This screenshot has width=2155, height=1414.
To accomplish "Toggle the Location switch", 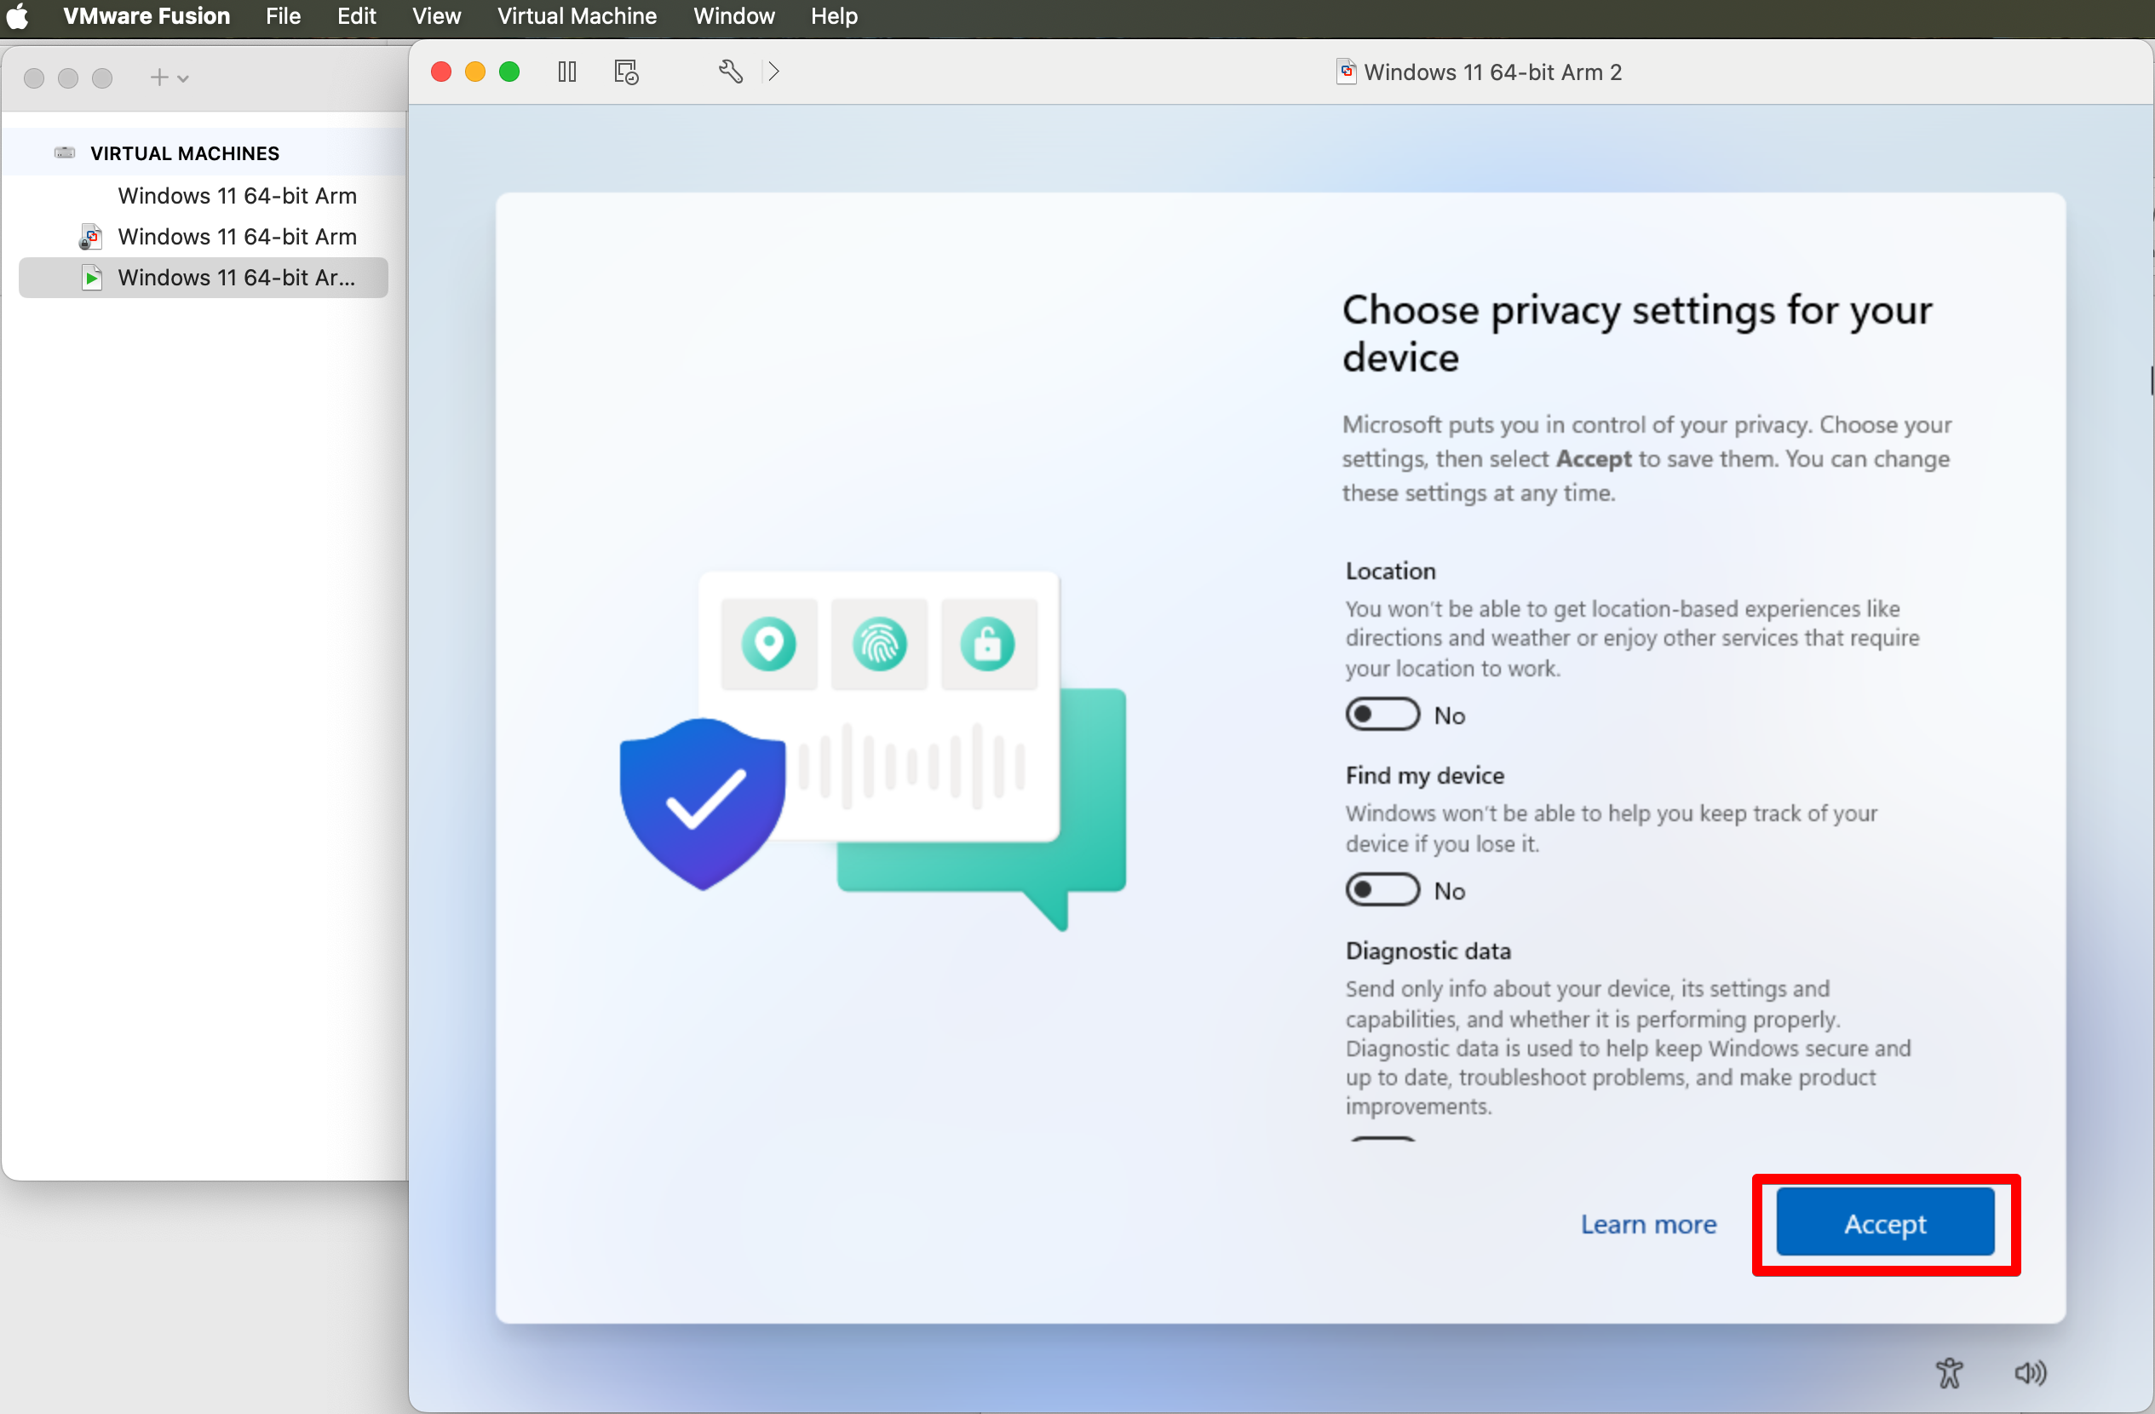I will (x=1381, y=715).
